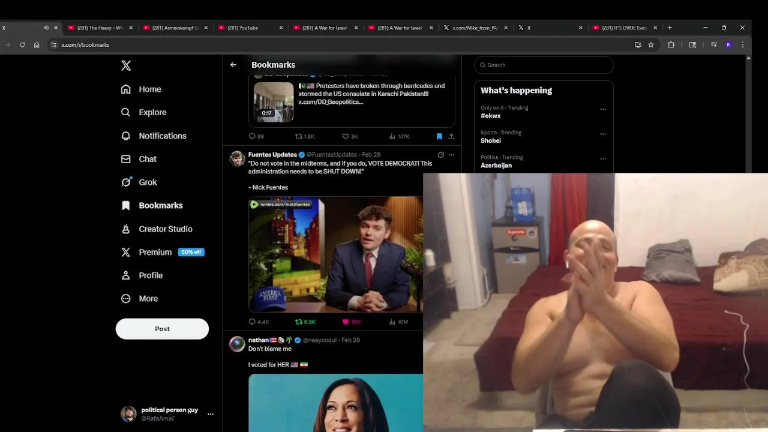Viewport: 768px width, 432px height.
Task: Reply to Fuentes post with 4.4K replies
Action: coord(259,322)
